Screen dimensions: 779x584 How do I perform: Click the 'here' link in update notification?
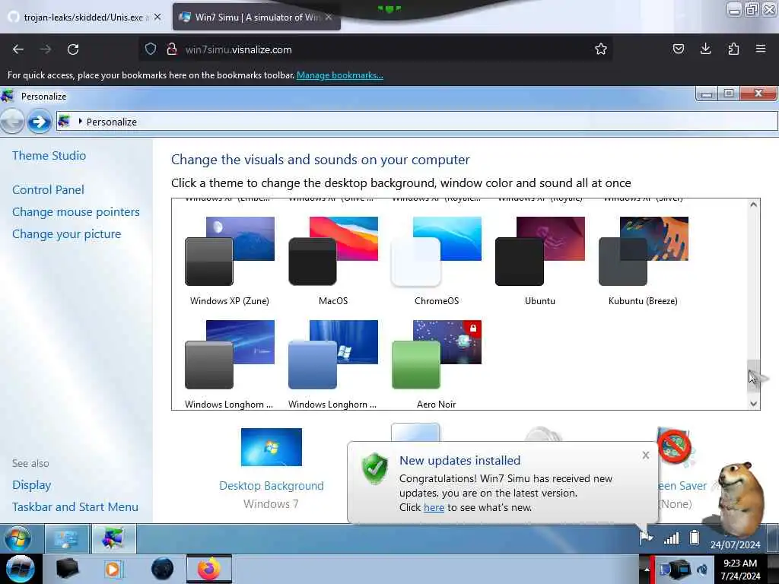pyautogui.click(x=434, y=507)
